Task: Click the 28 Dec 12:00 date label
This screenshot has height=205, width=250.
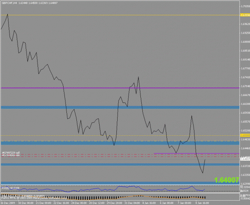Action: pos(97,203)
